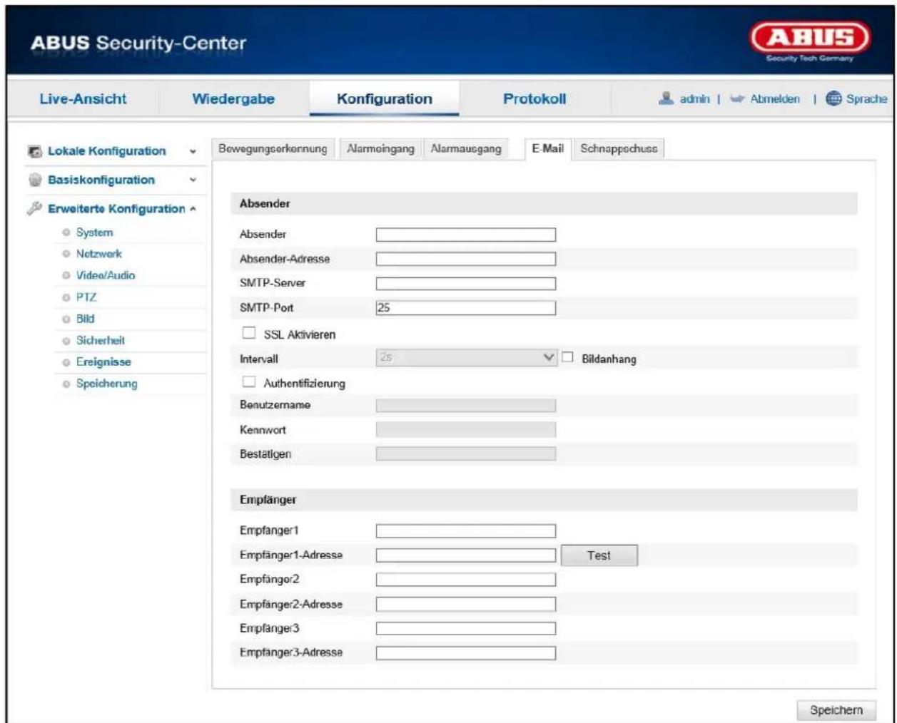Open the Wiedergabe tab
The image size is (897, 723).
[x=233, y=99]
